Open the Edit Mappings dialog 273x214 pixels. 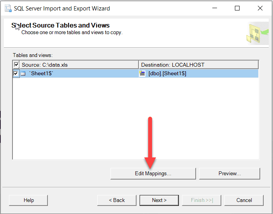153,174
